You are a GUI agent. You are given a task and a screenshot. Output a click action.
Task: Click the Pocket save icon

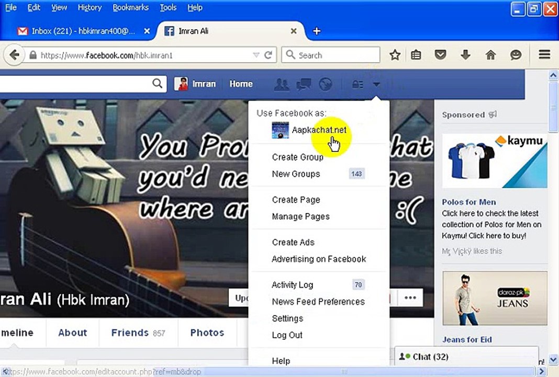pos(441,55)
